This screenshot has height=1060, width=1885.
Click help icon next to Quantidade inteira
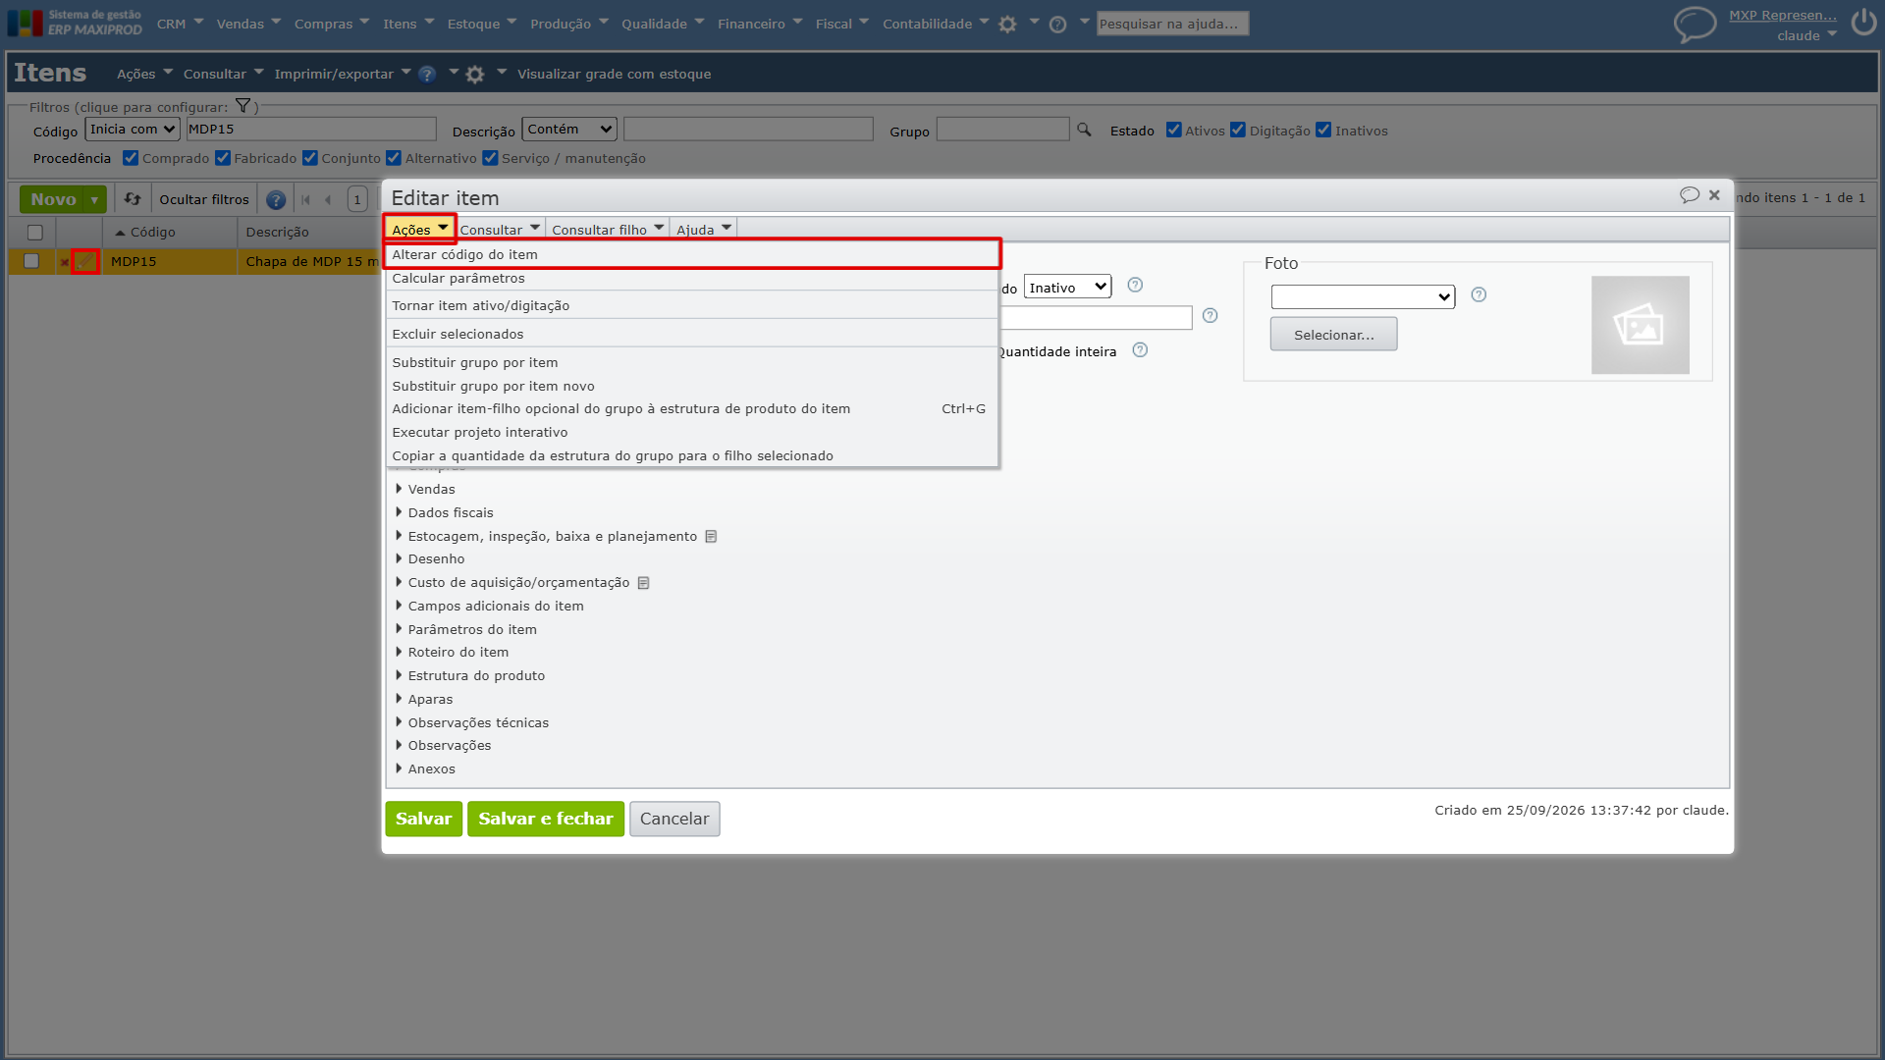coord(1140,349)
